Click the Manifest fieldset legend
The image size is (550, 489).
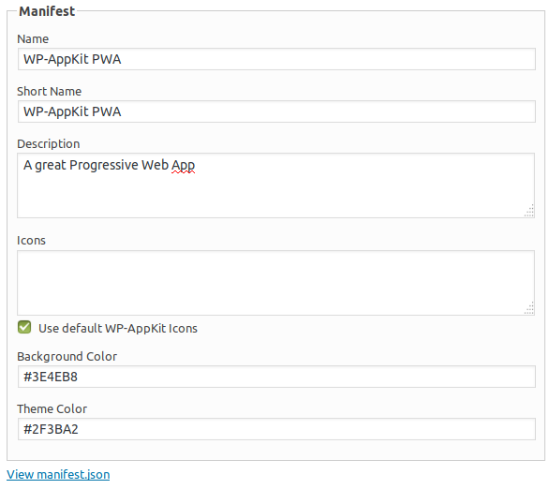click(x=47, y=11)
